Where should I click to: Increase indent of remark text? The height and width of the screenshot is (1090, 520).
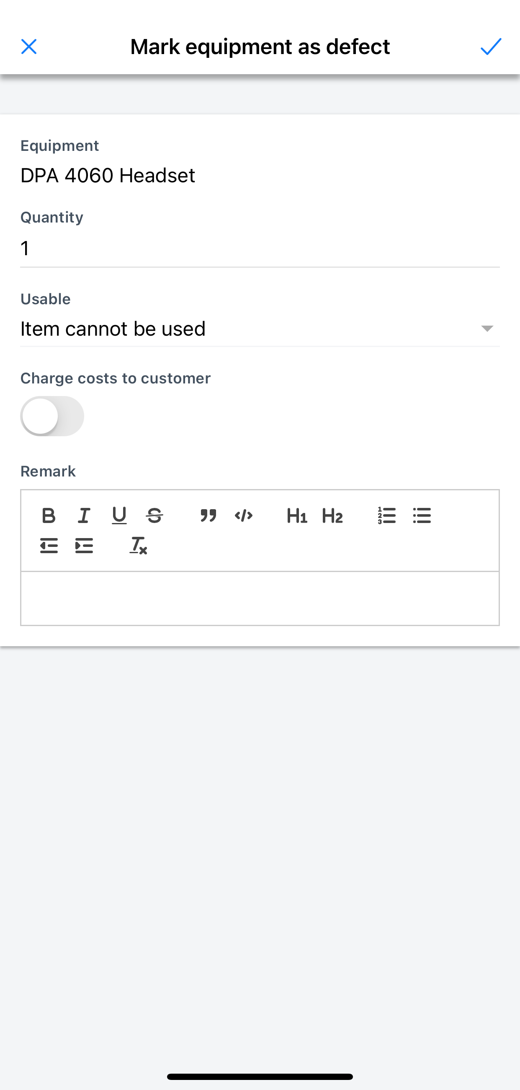click(84, 546)
